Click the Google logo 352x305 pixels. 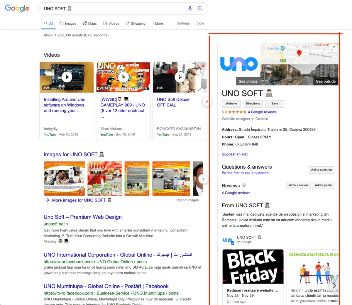tap(17, 8)
